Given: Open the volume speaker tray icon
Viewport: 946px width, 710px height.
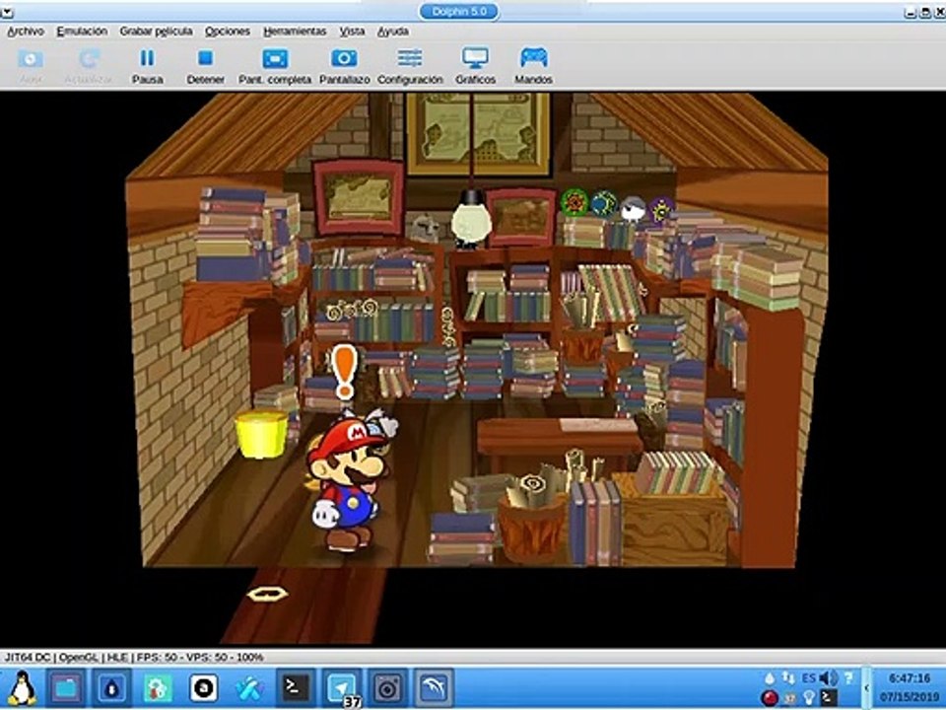Looking at the screenshot, I should [829, 677].
